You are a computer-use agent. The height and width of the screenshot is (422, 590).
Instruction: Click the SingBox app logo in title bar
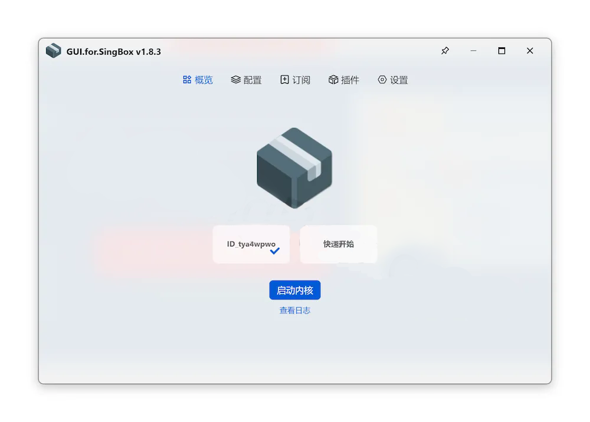pos(54,51)
